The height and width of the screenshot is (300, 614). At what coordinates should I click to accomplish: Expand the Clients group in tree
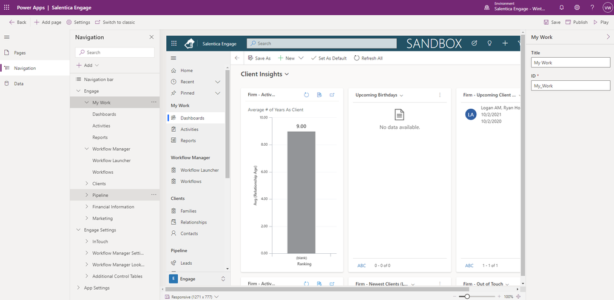tap(87, 183)
